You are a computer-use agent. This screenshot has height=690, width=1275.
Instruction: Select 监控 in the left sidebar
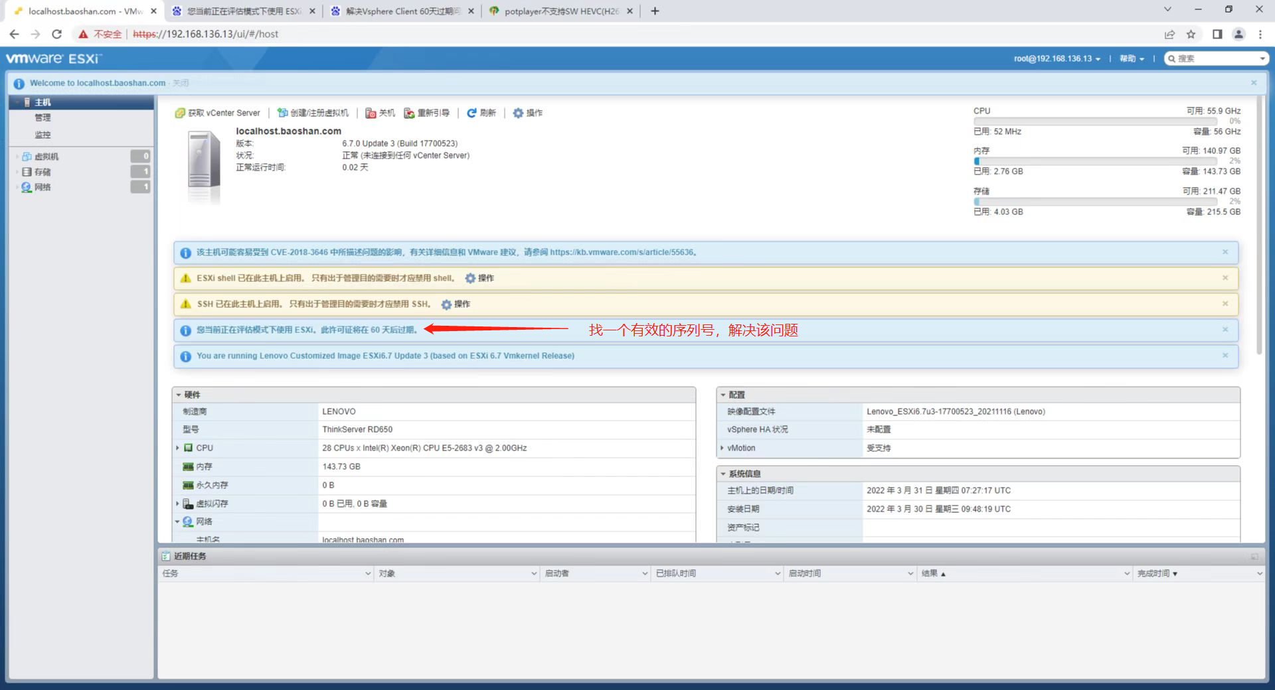[42, 134]
